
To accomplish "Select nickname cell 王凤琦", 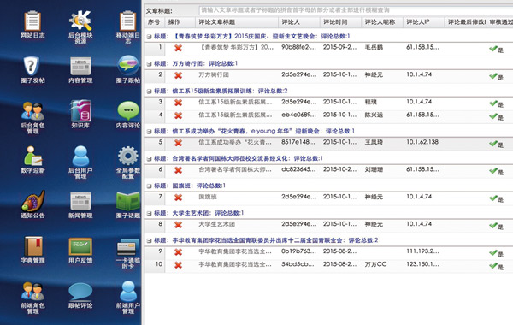I will pos(374,142).
